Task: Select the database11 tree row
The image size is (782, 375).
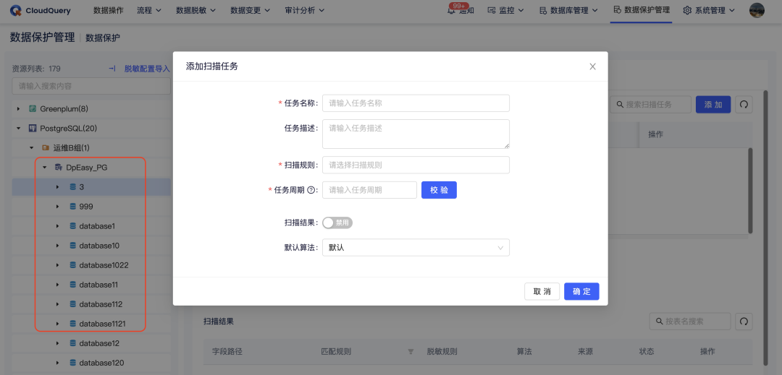Action: point(91,285)
